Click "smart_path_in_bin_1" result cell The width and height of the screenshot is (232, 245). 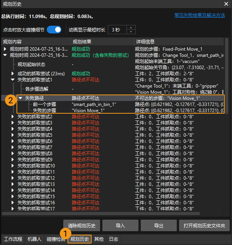(94, 104)
